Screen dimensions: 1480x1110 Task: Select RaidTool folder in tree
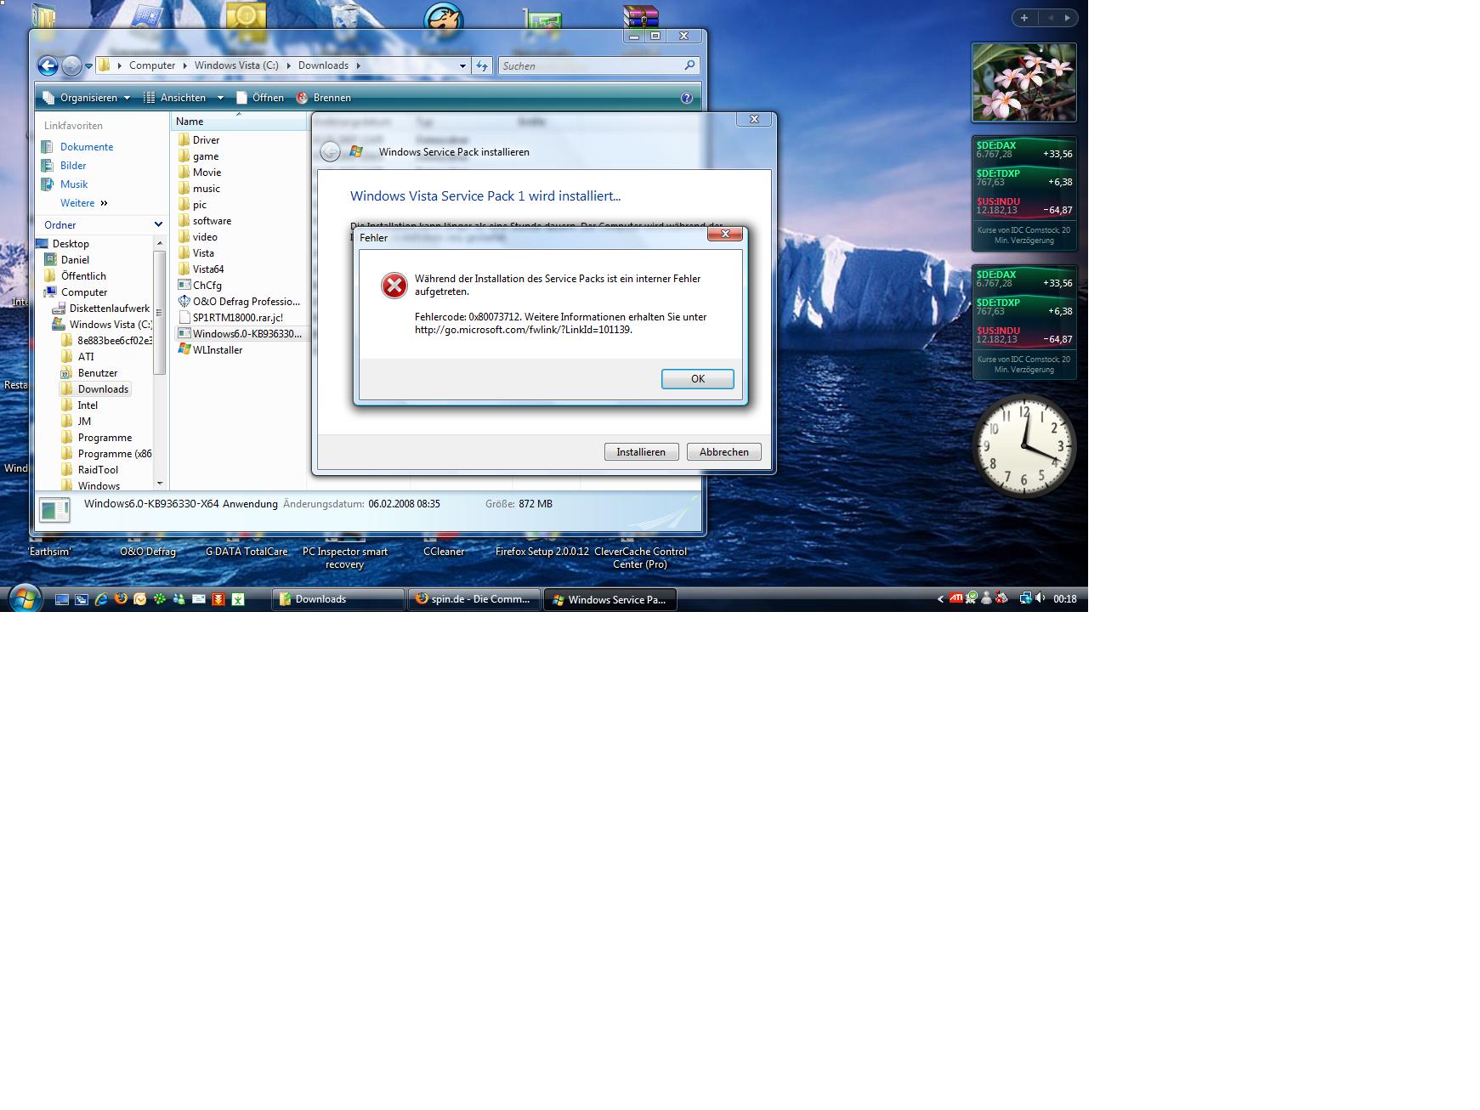98,470
